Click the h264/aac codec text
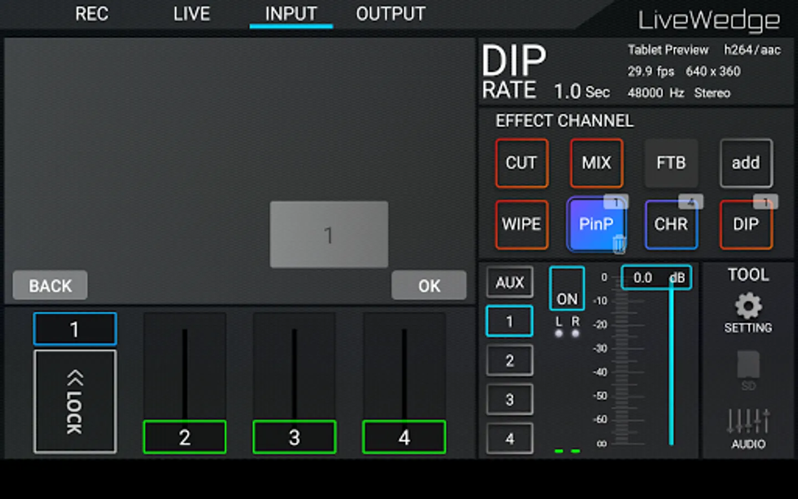Screen dimensions: 798x499 pos(752,50)
